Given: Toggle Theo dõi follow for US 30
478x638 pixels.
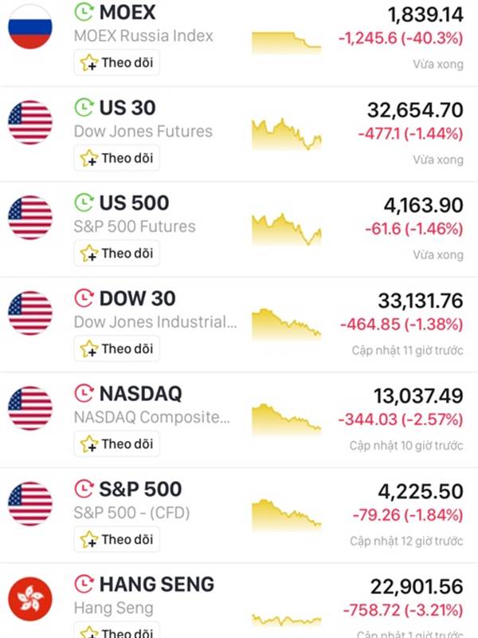Looking at the screenshot, I should 116,158.
